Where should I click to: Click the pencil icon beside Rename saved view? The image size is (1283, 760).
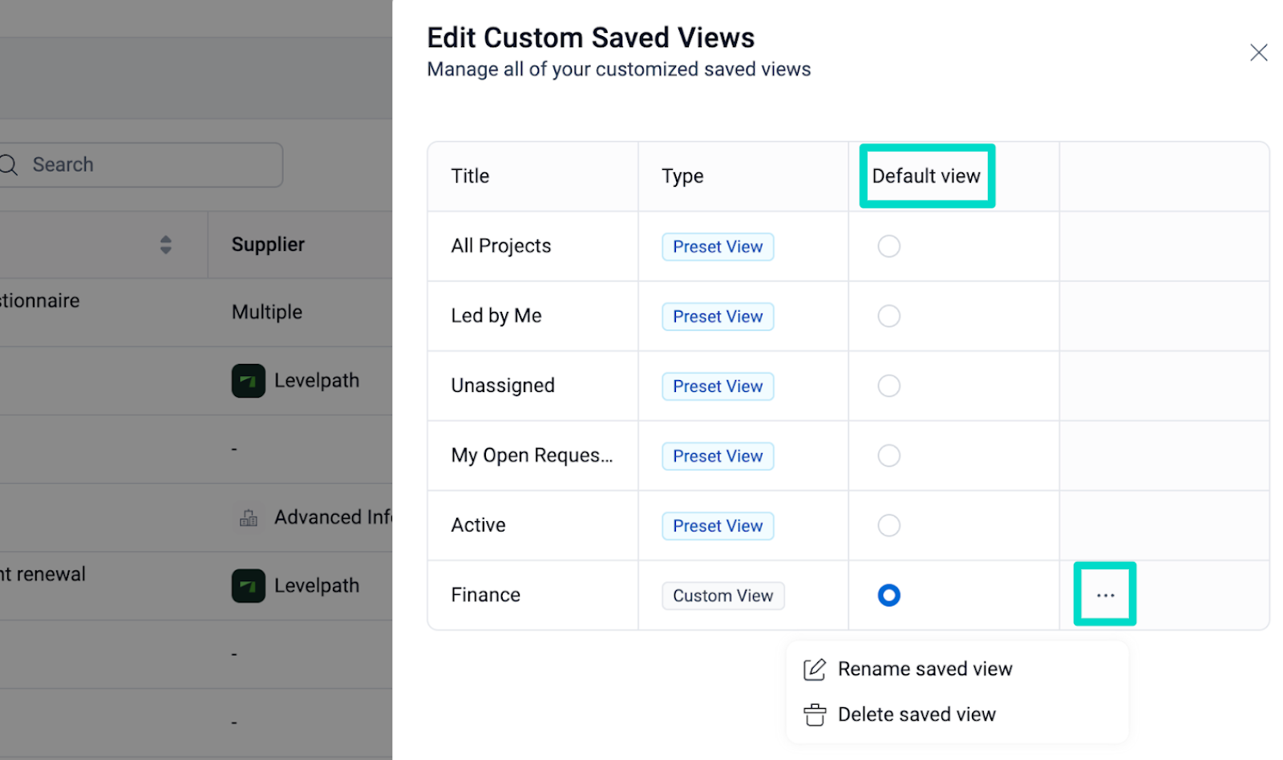814,669
